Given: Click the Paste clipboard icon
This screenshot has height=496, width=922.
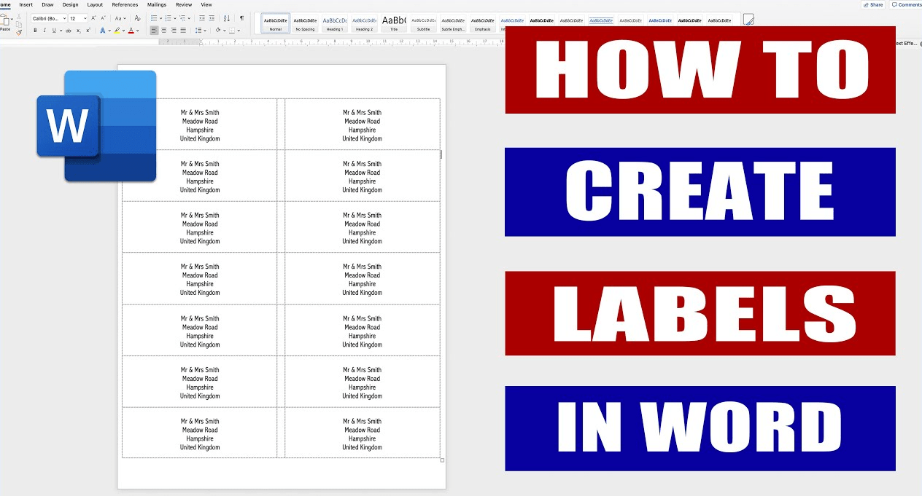Looking at the screenshot, I should 5,20.
